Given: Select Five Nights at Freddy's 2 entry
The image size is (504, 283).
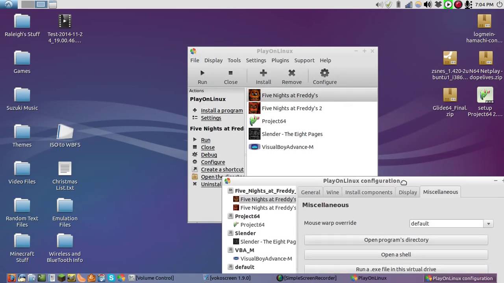Looking at the screenshot, I should pos(312,108).
